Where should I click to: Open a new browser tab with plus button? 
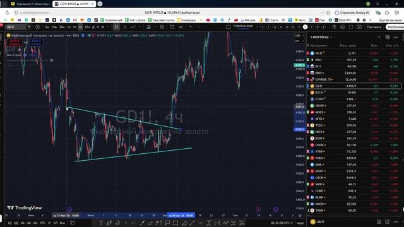[100, 4]
